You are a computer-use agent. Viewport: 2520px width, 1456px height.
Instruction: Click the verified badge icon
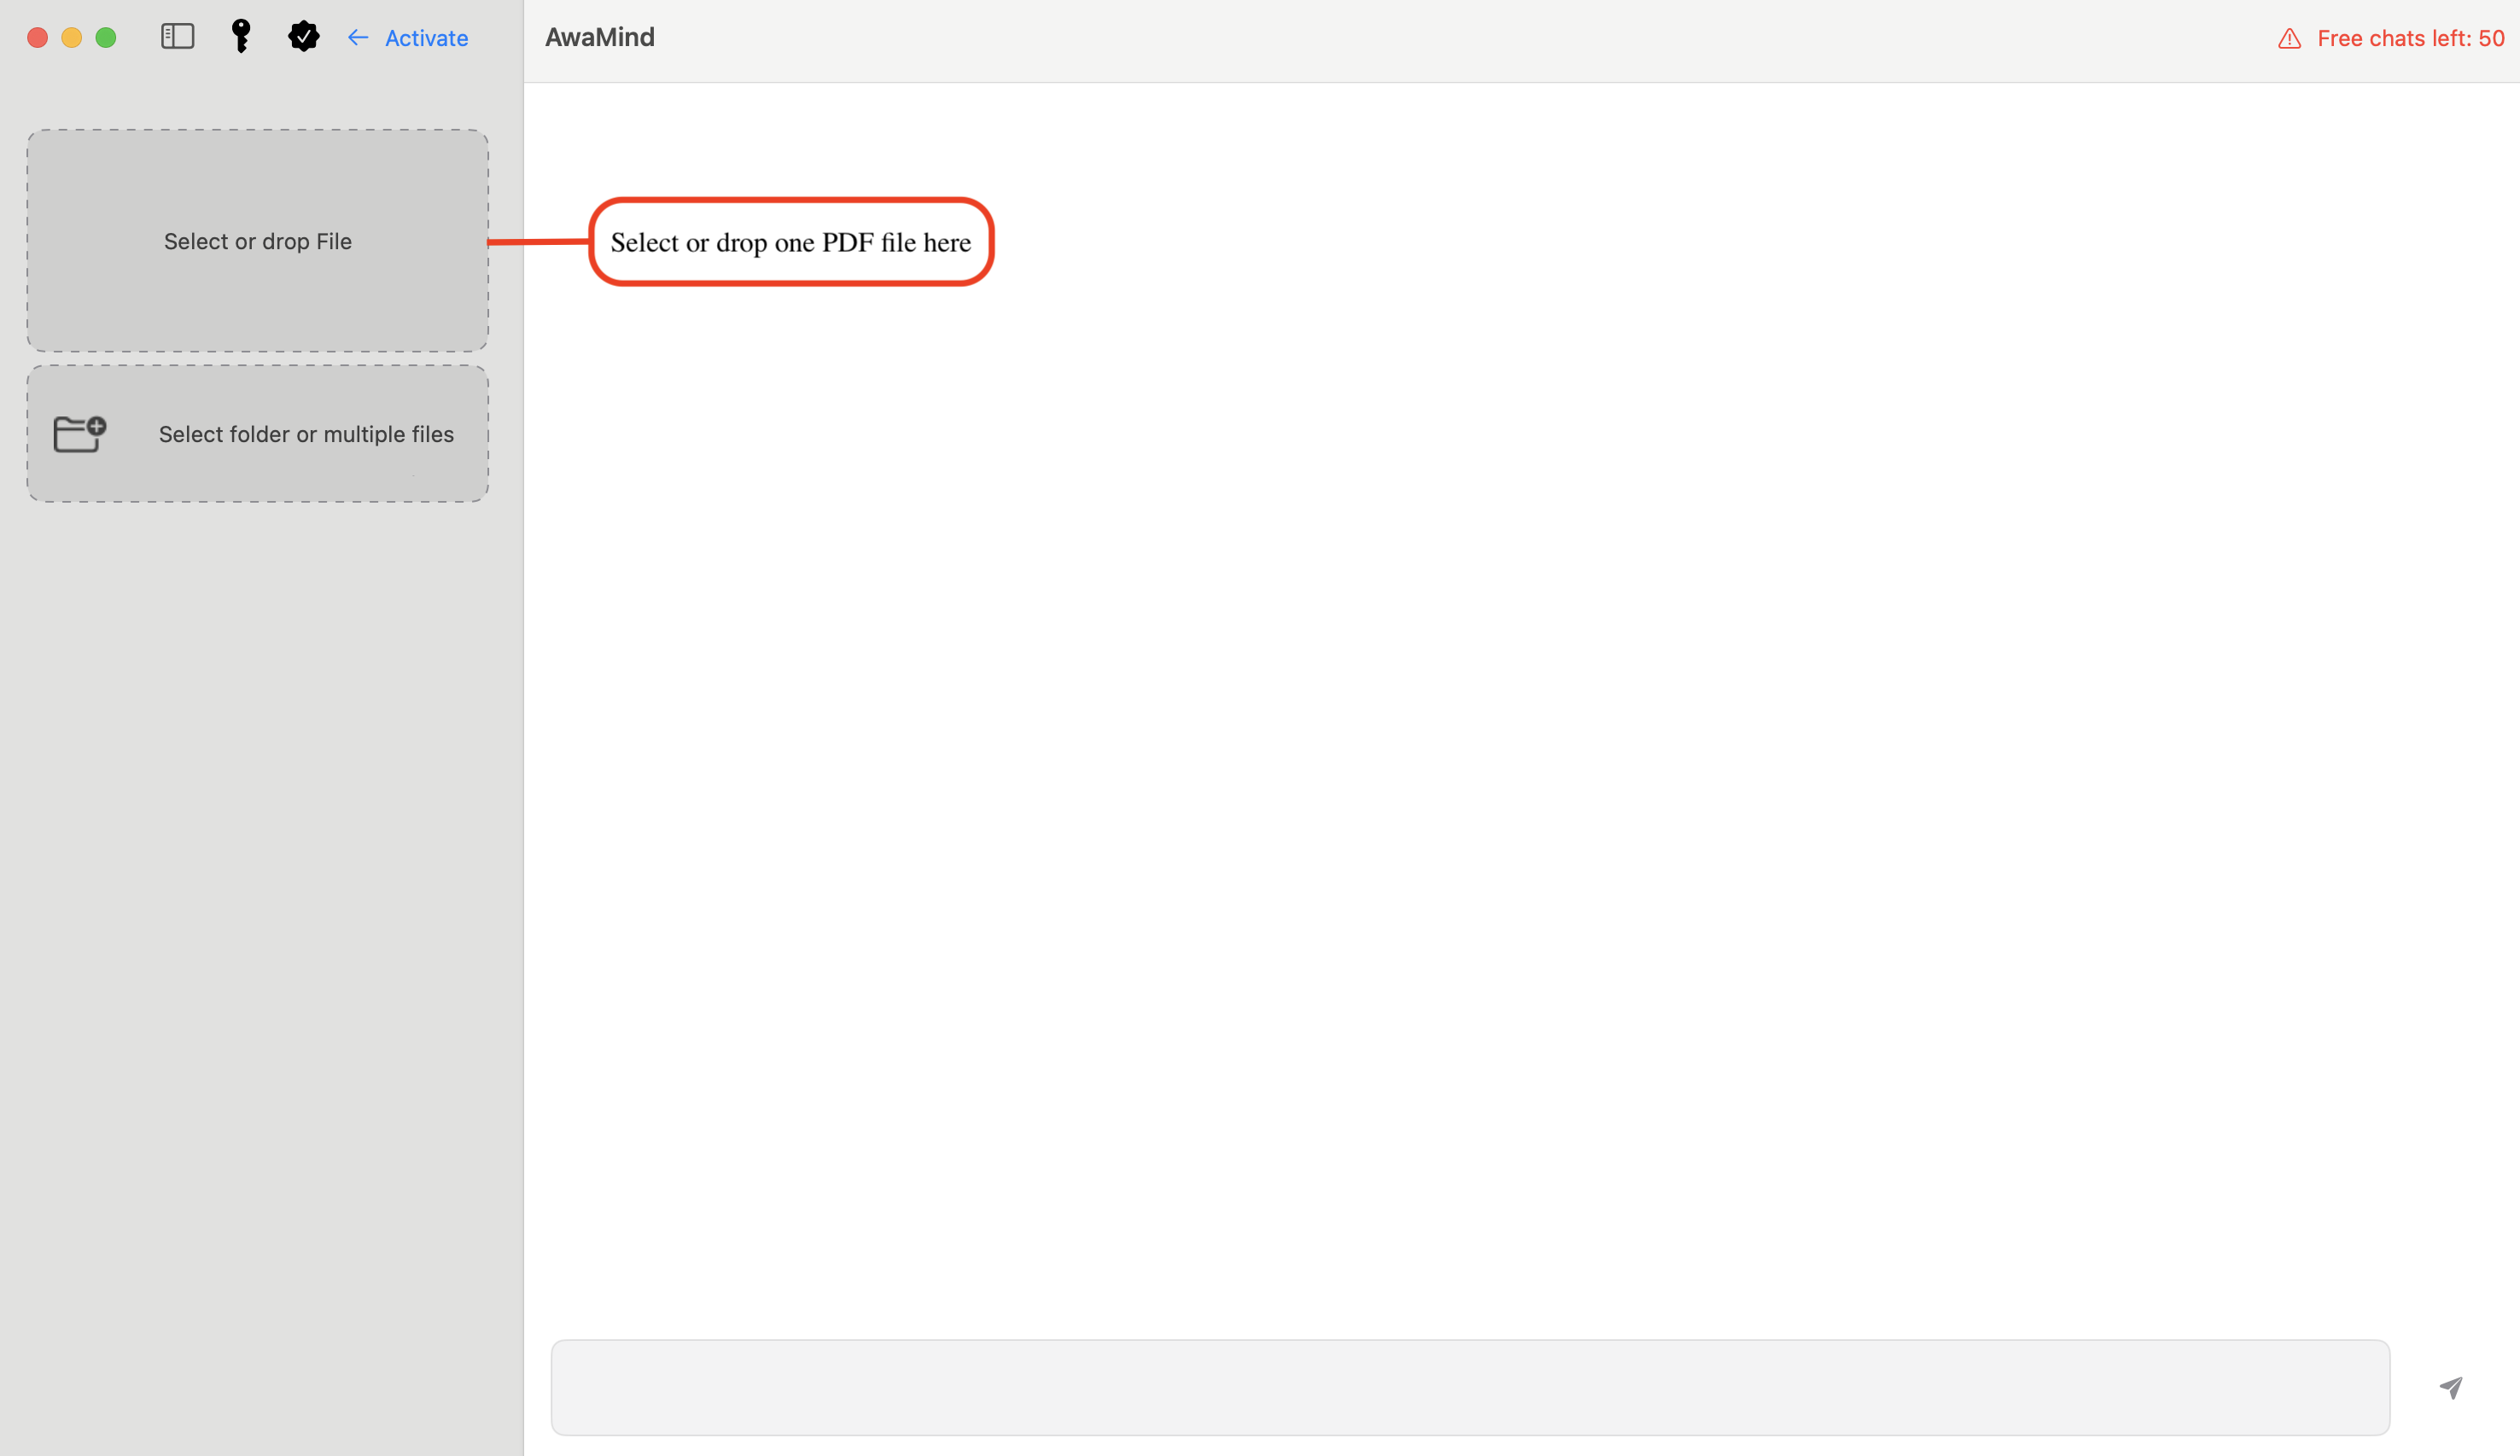(301, 38)
